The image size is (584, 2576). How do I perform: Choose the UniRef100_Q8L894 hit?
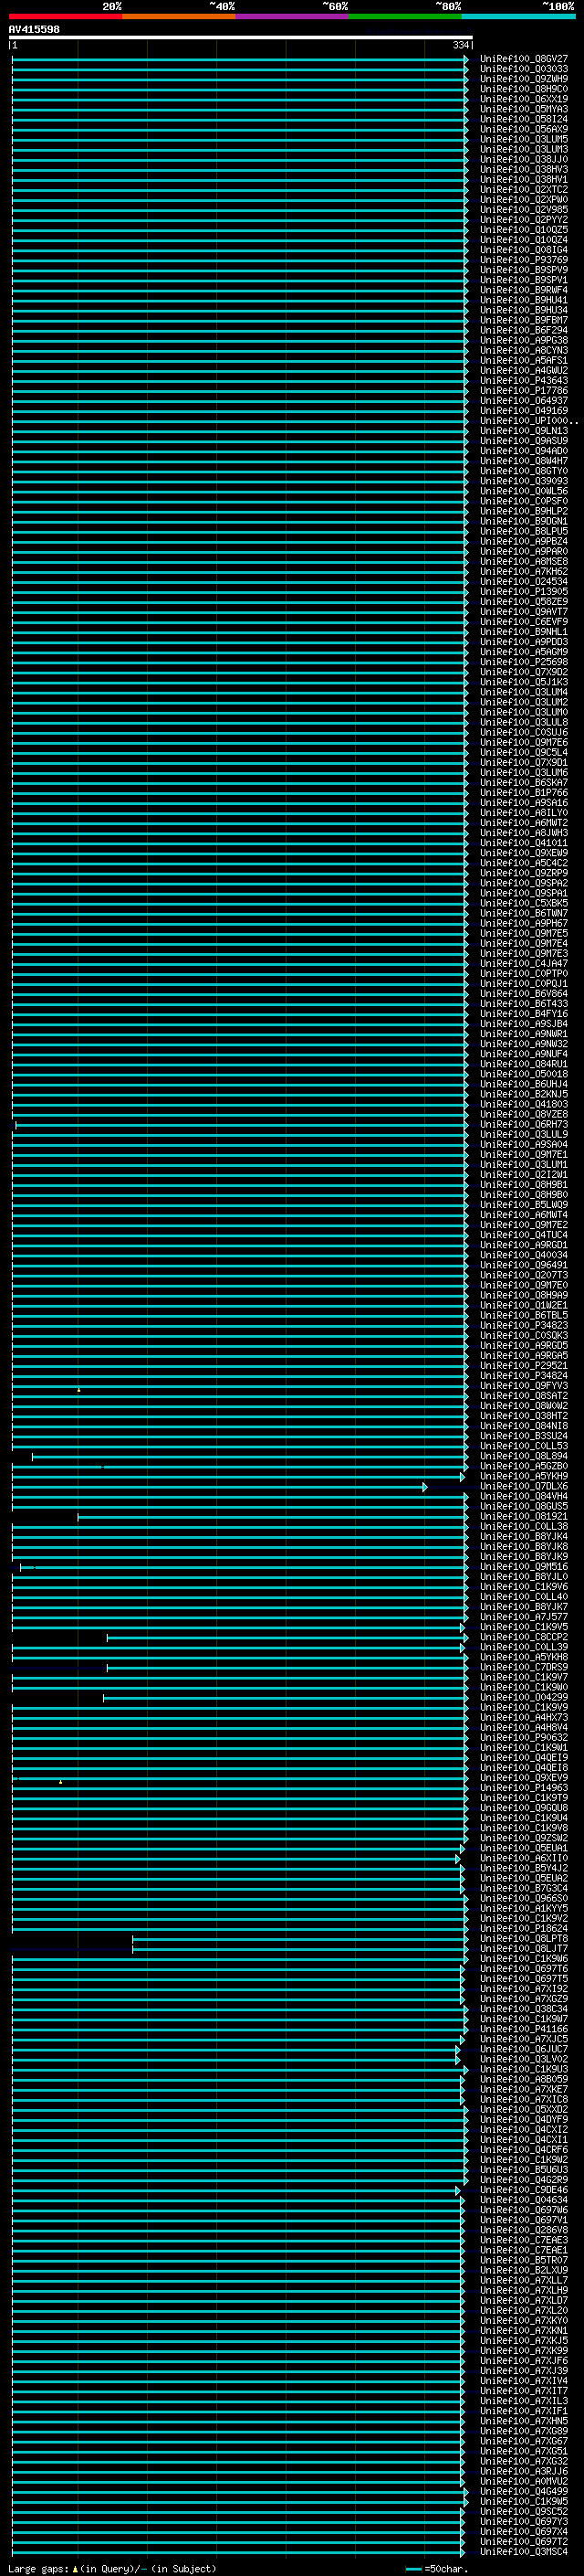[x=524, y=1456]
